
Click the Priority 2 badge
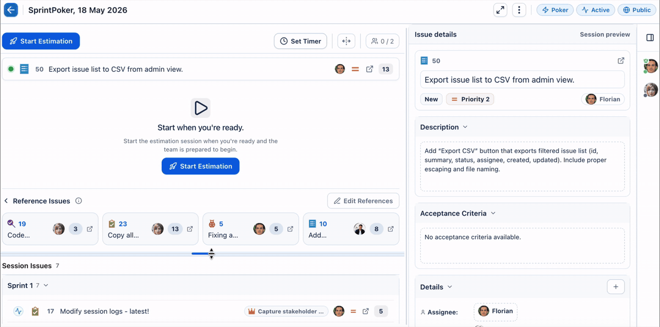(470, 99)
